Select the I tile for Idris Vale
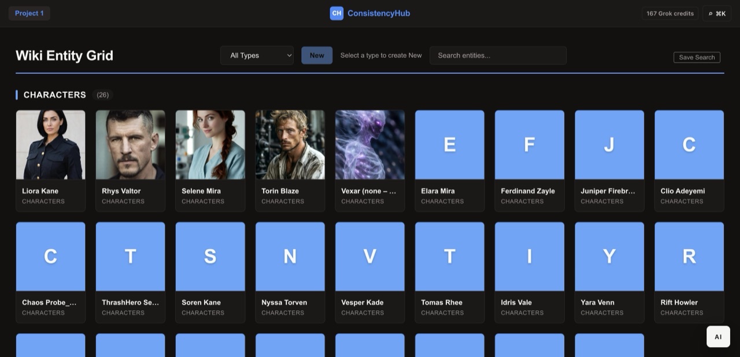 530,257
